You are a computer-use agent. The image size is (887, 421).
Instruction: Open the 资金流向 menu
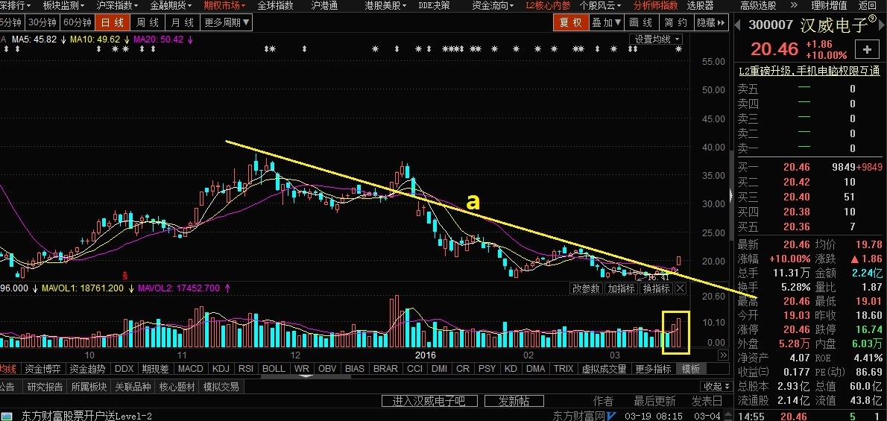[x=493, y=6]
